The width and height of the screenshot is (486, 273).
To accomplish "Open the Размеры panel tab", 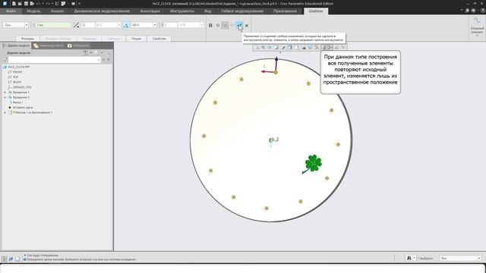I will pyautogui.click(x=28, y=39).
